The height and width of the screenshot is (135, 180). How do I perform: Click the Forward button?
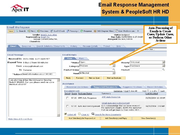80,78
